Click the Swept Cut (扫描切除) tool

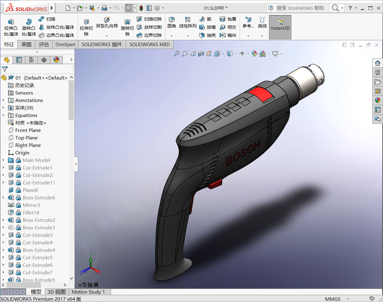(x=149, y=19)
